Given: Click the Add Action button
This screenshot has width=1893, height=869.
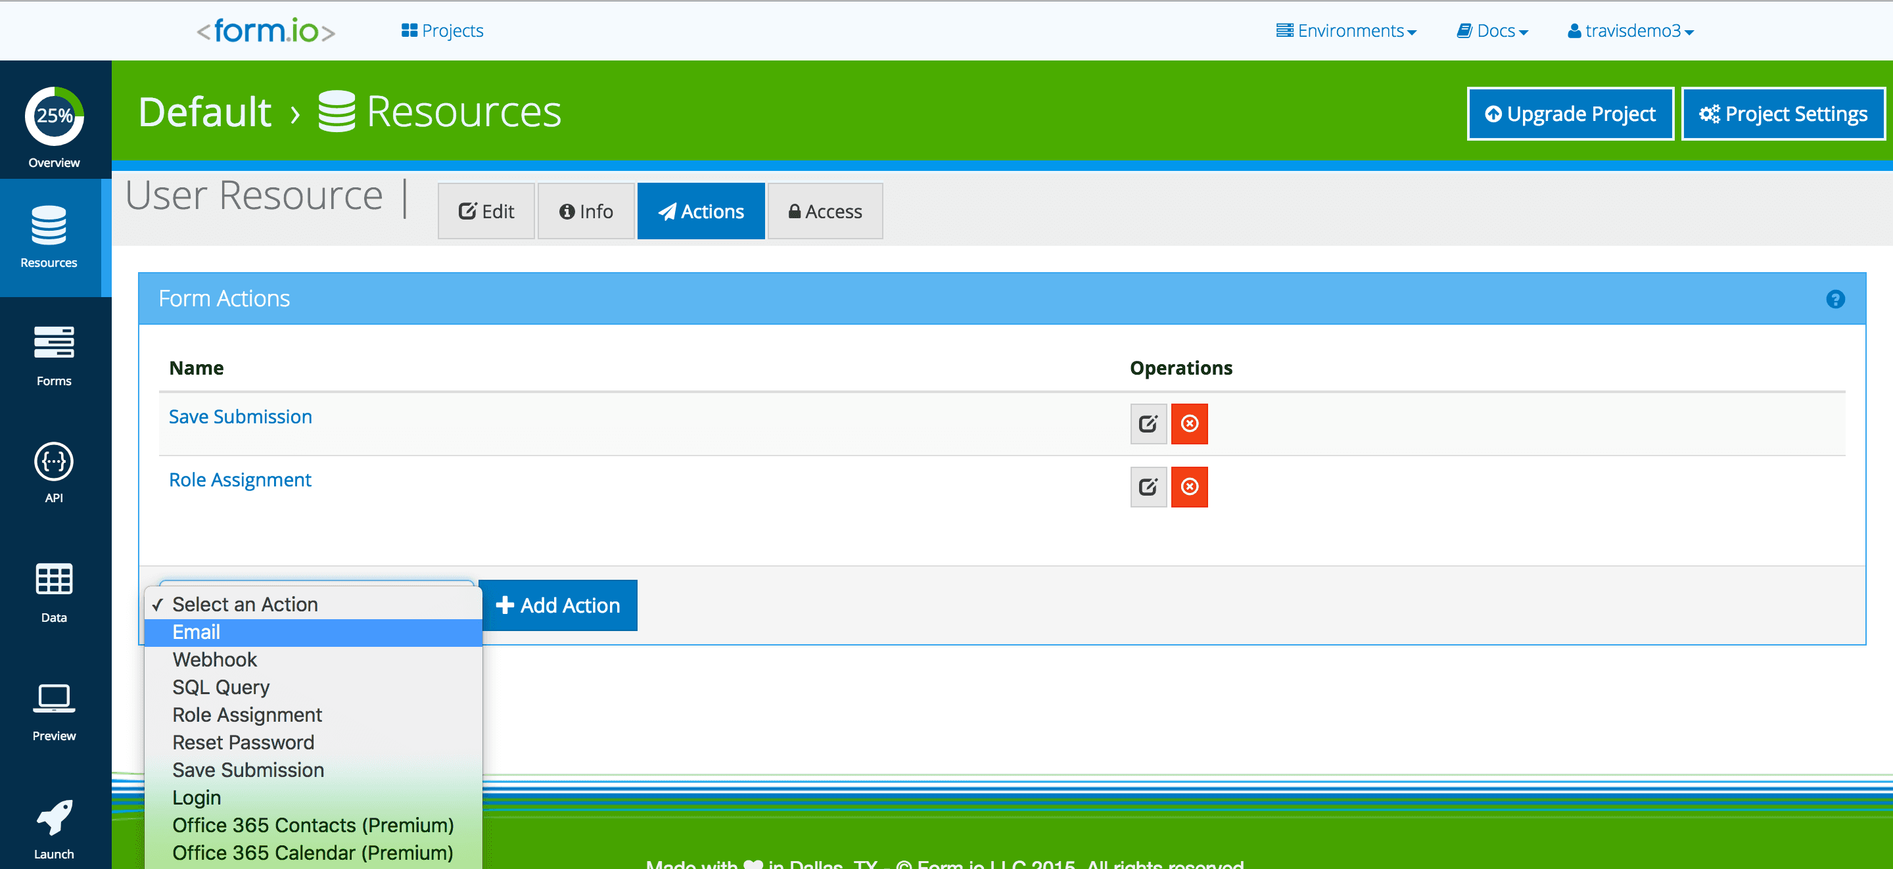Looking at the screenshot, I should click(x=560, y=605).
